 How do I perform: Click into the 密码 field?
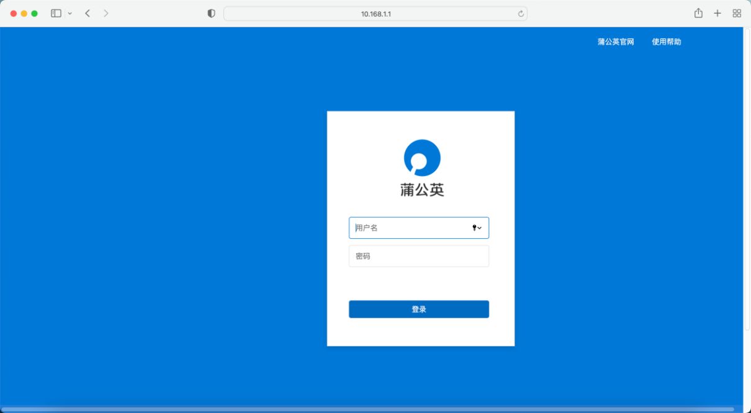tap(419, 256)
